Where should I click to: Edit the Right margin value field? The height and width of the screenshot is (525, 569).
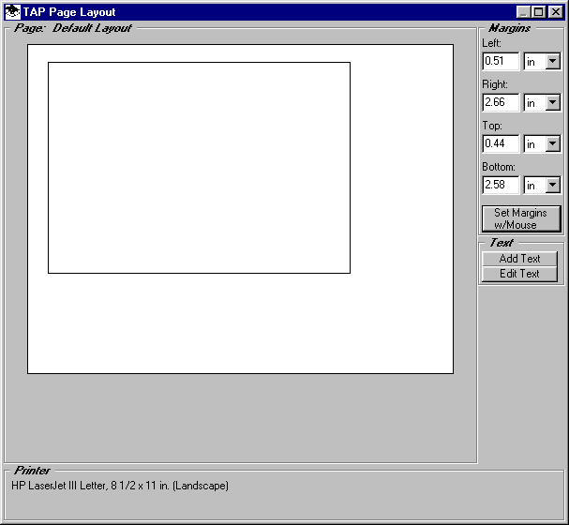click(501, 102)
